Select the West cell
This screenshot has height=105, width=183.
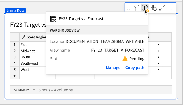click(33, 70)
